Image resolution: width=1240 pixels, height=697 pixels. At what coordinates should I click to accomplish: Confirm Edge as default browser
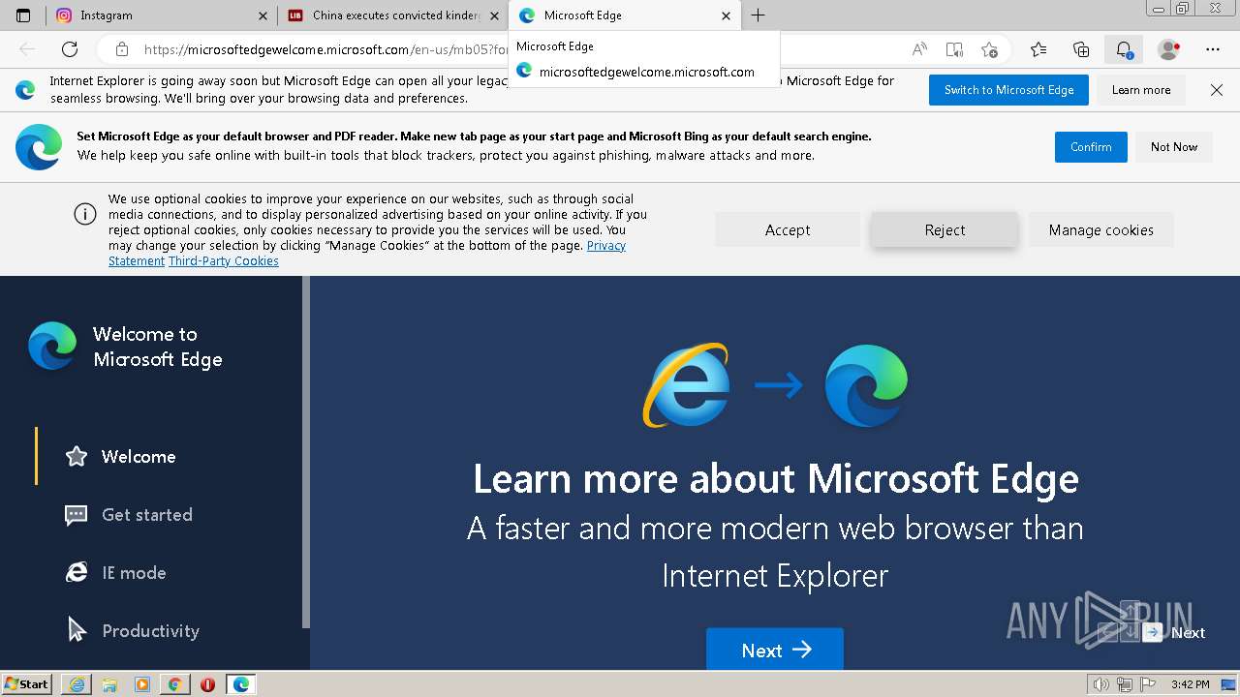click(x=1091, y=147)
